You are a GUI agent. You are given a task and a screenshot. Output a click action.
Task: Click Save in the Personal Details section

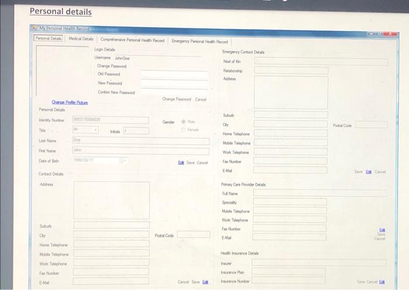(190, 163)
